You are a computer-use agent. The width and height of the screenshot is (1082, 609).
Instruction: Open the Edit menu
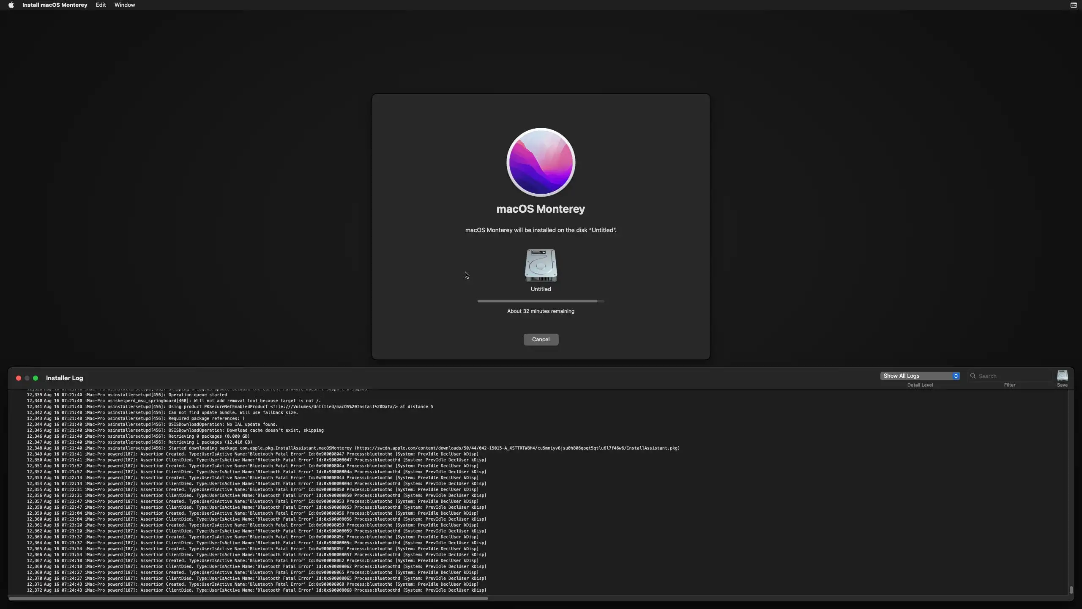pos(101,5)
